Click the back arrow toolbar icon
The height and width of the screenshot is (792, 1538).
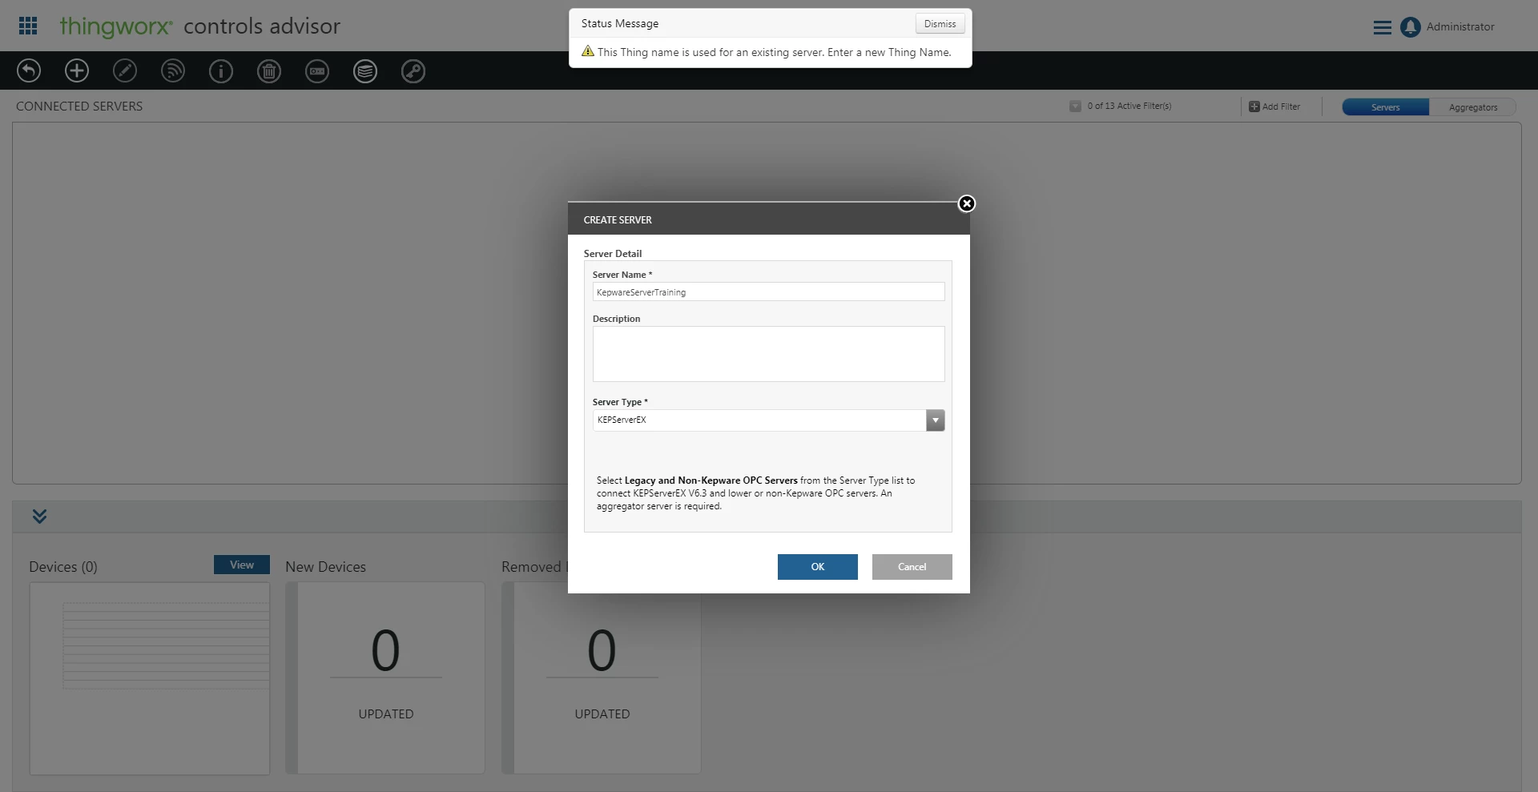coord(29,70)
